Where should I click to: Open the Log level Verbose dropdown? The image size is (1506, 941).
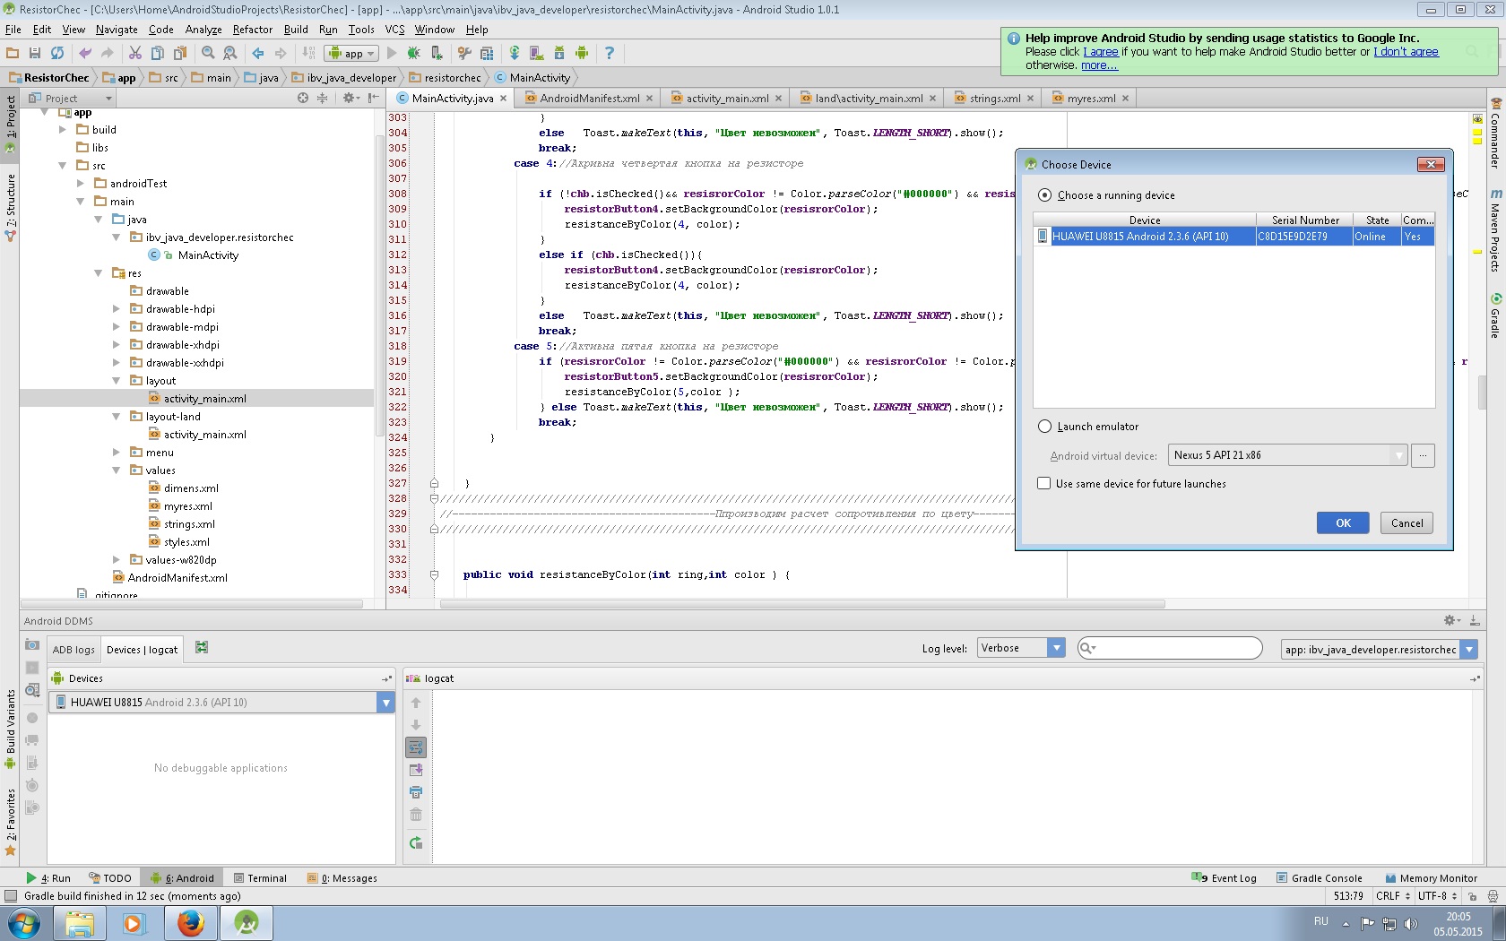(1021, 648)
